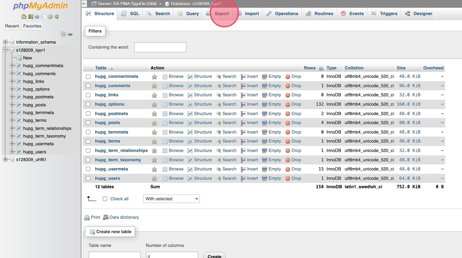This screenshot has height=258, width=462.
Task: Expand the information_schema database node
Action: [x=5, y=42]
